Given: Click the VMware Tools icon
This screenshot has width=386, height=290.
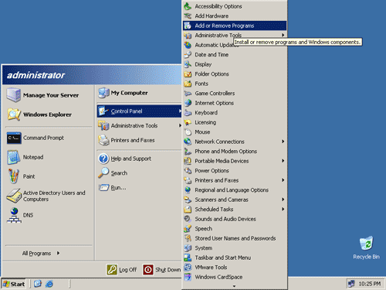Looking at the screenshot, I should (188, 268).
